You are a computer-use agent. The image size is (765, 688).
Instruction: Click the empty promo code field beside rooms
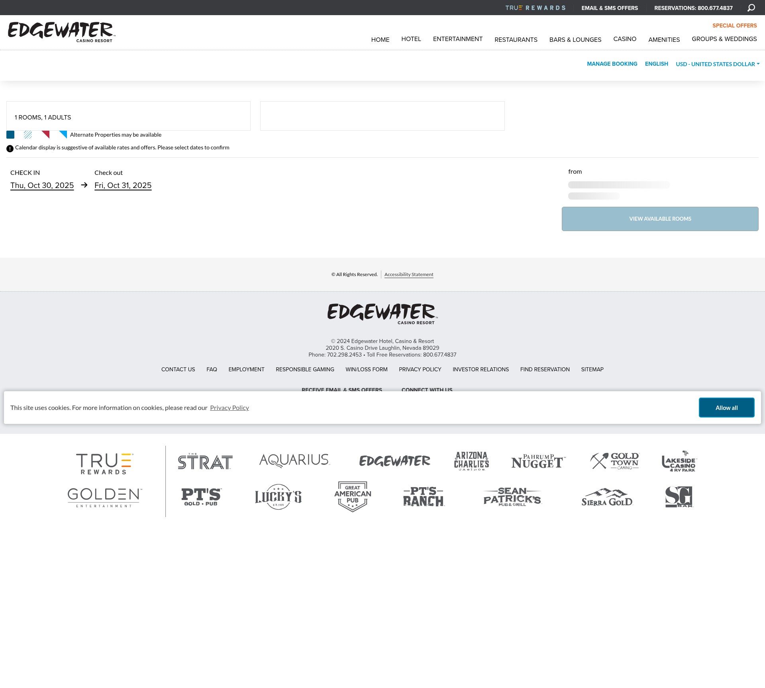(x=382, y=116)
